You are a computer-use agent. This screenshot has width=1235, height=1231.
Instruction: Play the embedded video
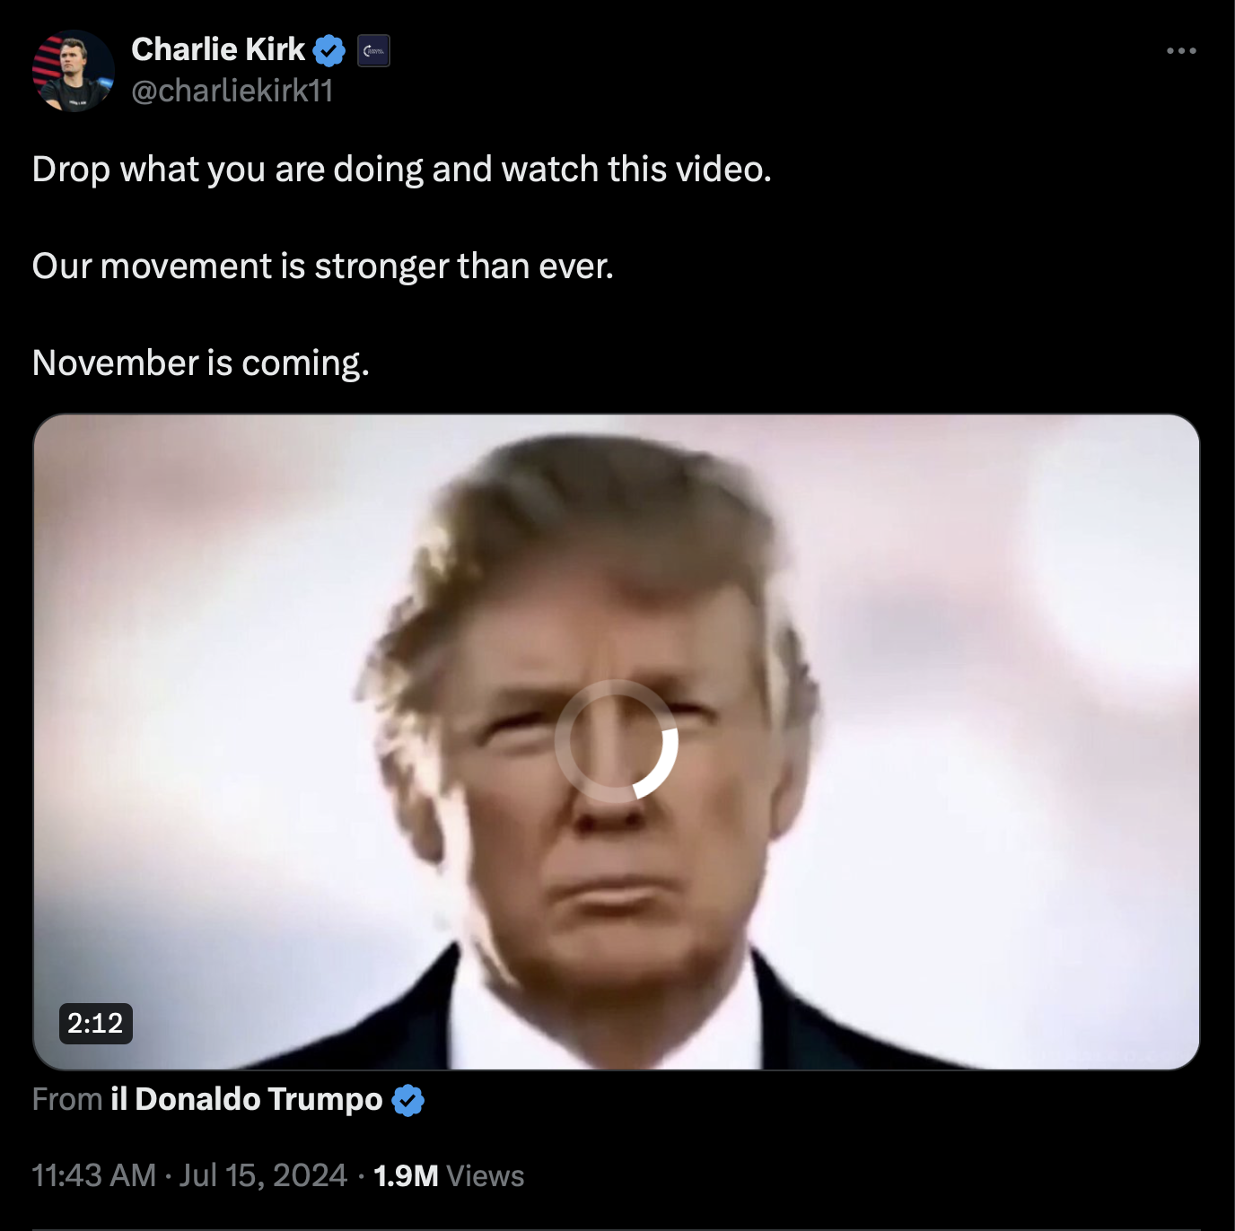[617, 741]
